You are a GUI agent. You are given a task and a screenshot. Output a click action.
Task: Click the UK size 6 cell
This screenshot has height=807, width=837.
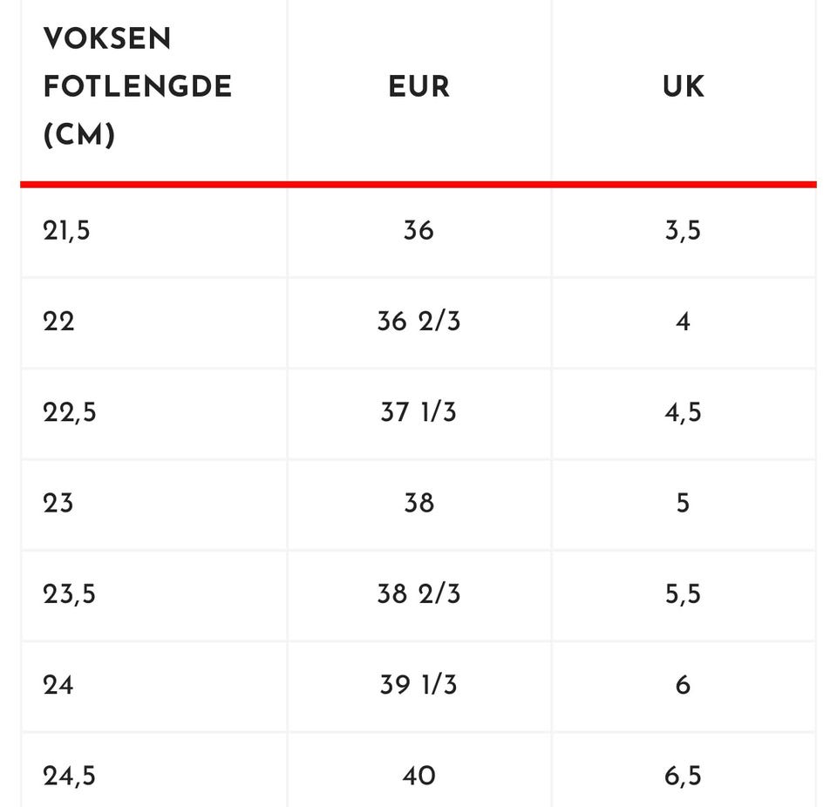click(x=684, y=685)
